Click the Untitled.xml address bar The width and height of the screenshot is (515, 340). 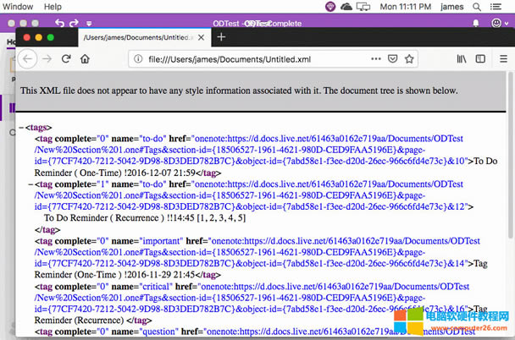(x=254, y=58)
